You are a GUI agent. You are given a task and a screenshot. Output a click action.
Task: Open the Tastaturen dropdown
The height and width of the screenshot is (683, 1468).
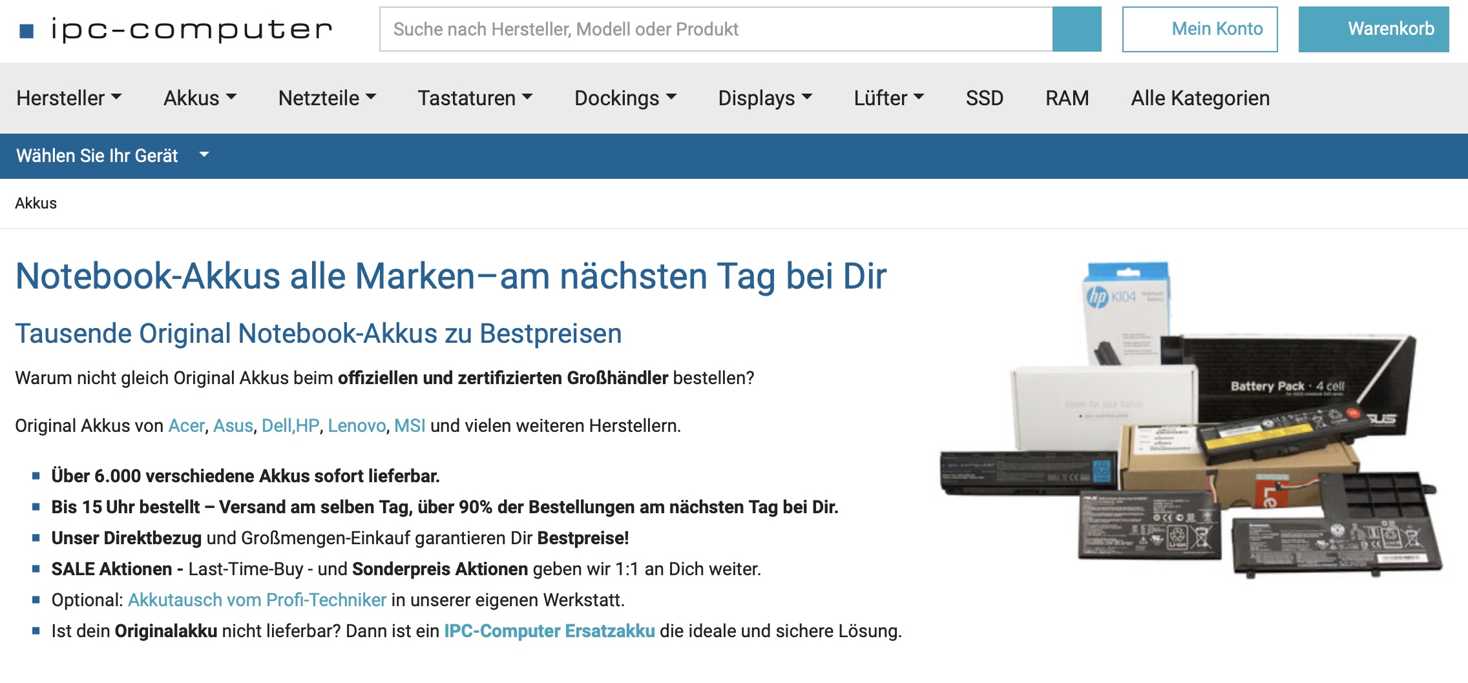[475, 98]
